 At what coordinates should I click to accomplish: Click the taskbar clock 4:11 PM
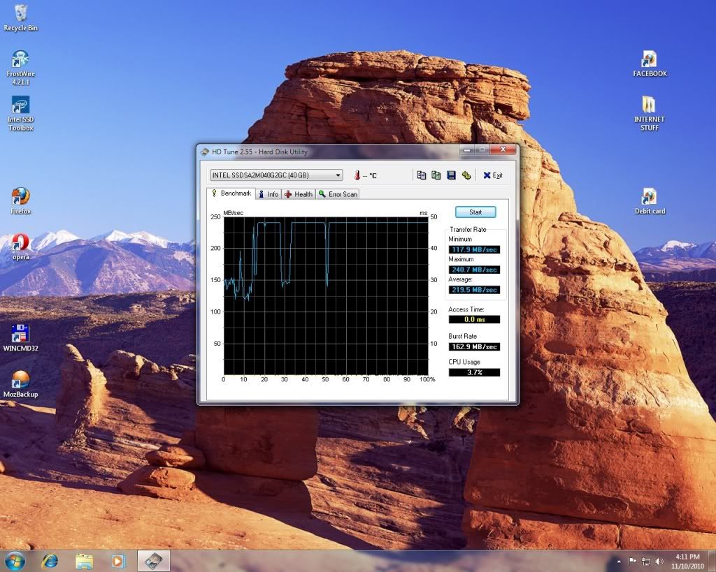click(x=687, y=557)
